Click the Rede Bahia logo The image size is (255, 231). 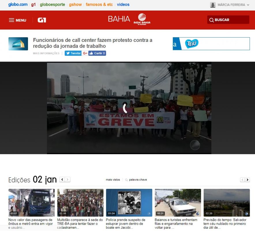(142, 19)
